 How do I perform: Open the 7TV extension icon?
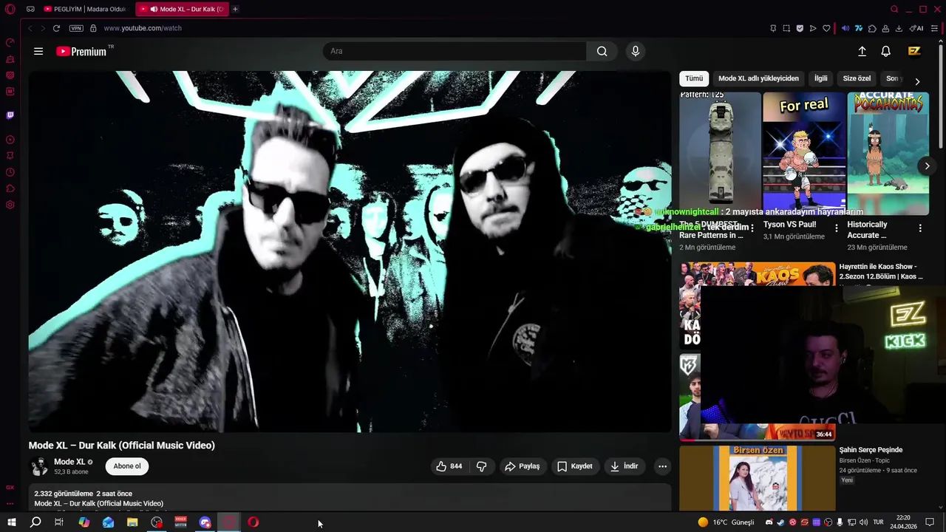click(859, 28)
